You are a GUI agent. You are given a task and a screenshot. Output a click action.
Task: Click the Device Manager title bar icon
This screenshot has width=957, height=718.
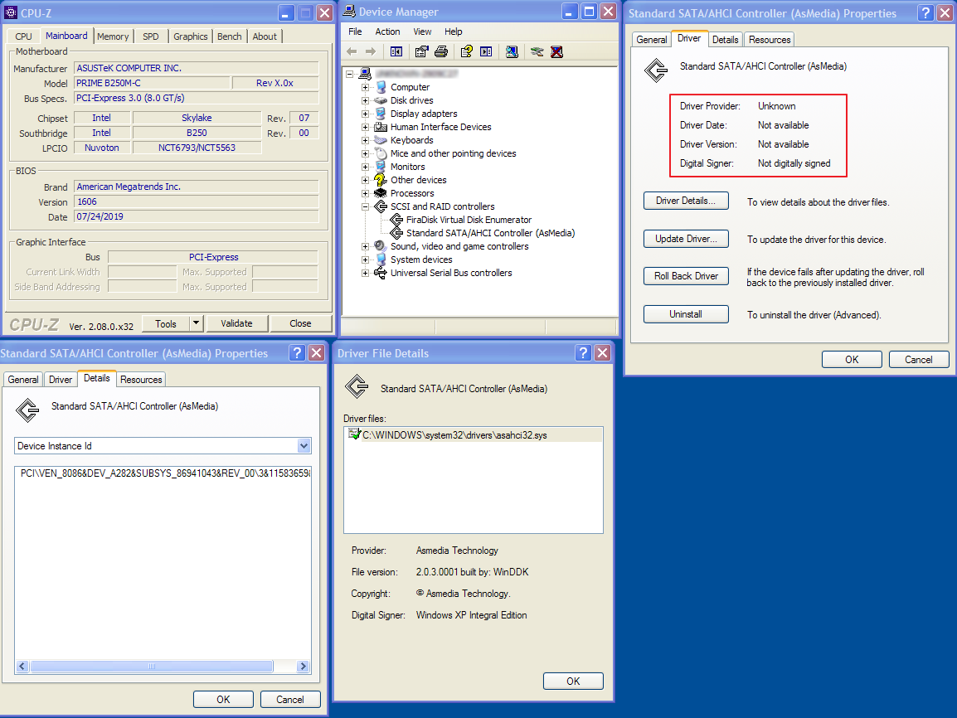coord(349,11)
